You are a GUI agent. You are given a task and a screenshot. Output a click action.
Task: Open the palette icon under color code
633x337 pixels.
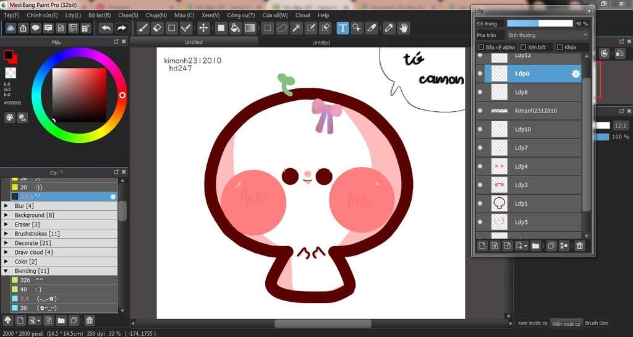pyautogui.click(x=10, y=117)
